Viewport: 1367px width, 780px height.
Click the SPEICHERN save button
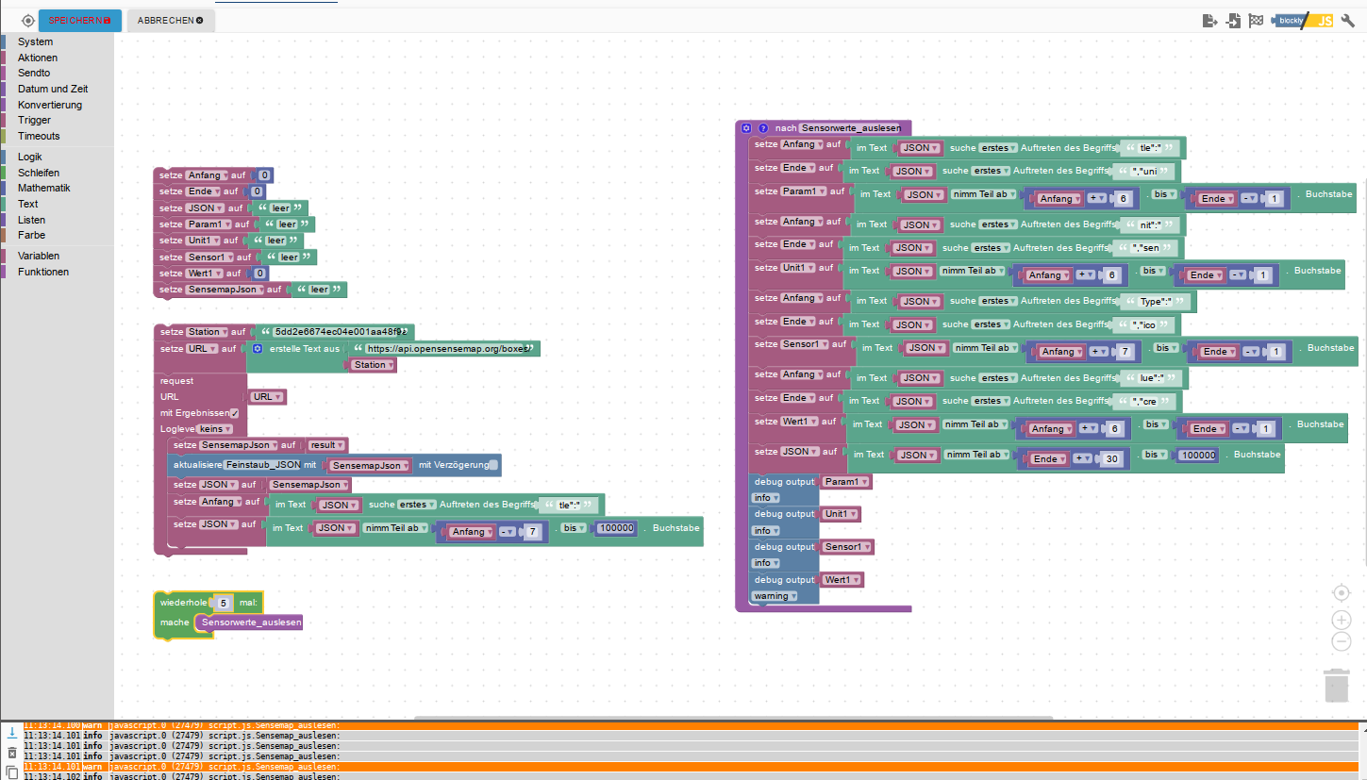(x=80, y=20)
